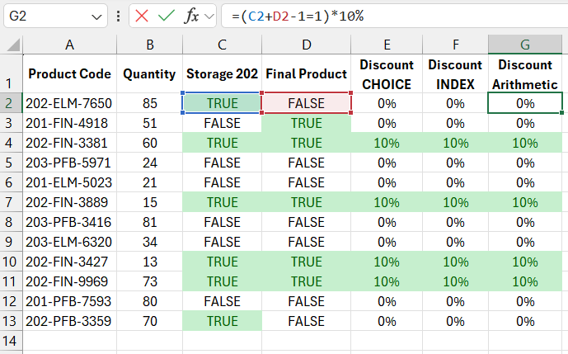Click TRUE in Storage 202 row 2
The image size is (568, 354).
point(222,103)
